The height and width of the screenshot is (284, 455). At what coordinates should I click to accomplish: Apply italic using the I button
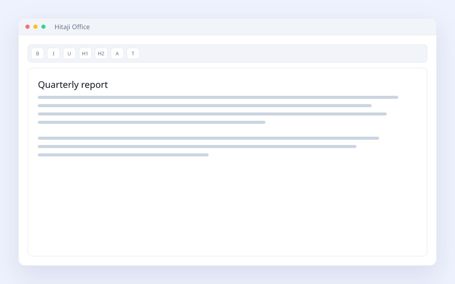click(53, 53)
